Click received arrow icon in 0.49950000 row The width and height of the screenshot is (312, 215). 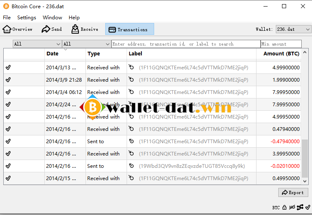coord(131,178)
